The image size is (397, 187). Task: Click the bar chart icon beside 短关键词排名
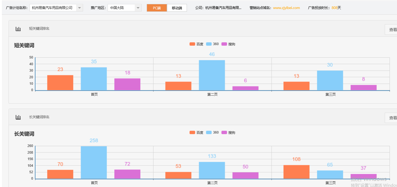click(18, 29)
